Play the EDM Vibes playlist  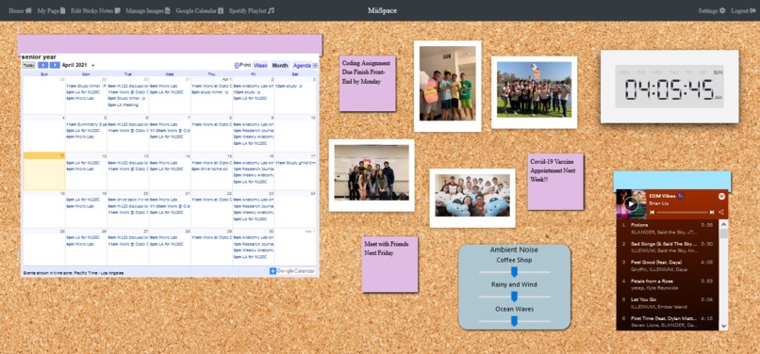tap(631, 204)
